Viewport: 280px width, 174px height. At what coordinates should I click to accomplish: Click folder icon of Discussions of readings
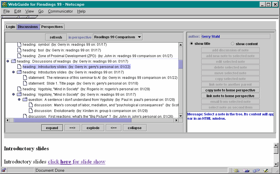click(x=13, y=61)
